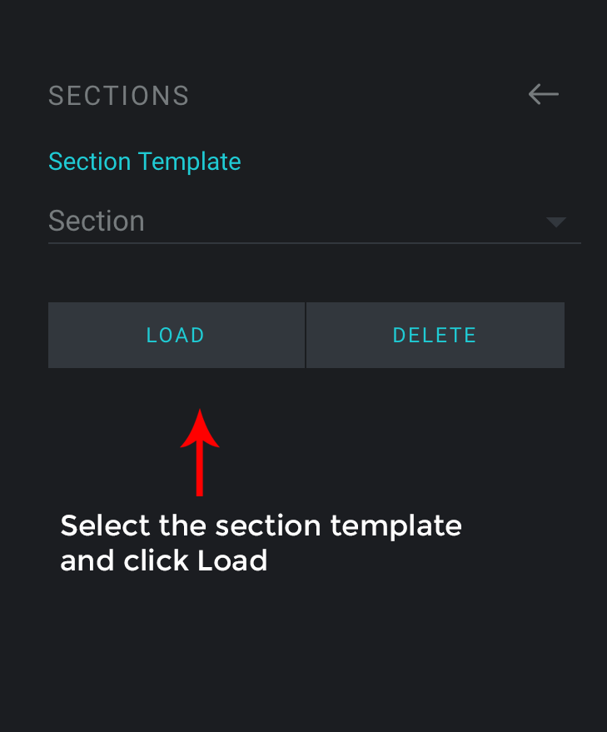
Task: Delete the selected section template
Action: tap(435, 335)
